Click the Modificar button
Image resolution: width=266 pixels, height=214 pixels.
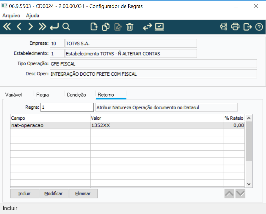click(x=54, y=193)
